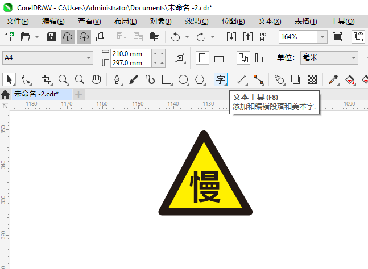The image size is (368, 269).
Task: Decrease the 297.0 mm page height
Action: pos(155,63)
